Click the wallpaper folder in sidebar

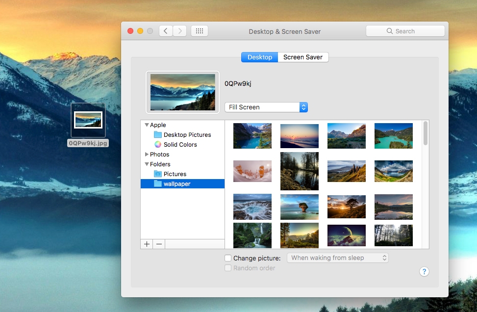tap(176, 184)
